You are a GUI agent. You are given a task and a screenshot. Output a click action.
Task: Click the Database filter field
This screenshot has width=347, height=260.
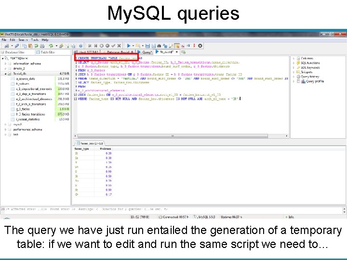[17, 52]
